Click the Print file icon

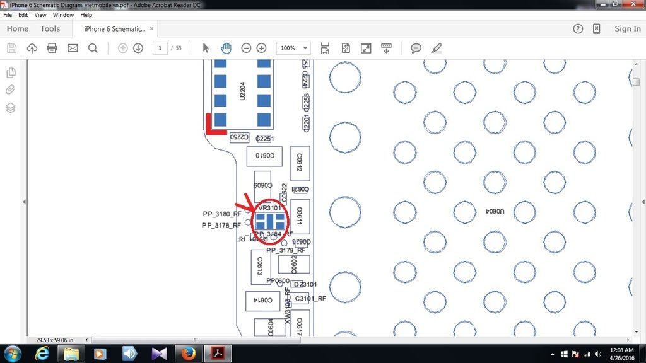click(52, 48)
